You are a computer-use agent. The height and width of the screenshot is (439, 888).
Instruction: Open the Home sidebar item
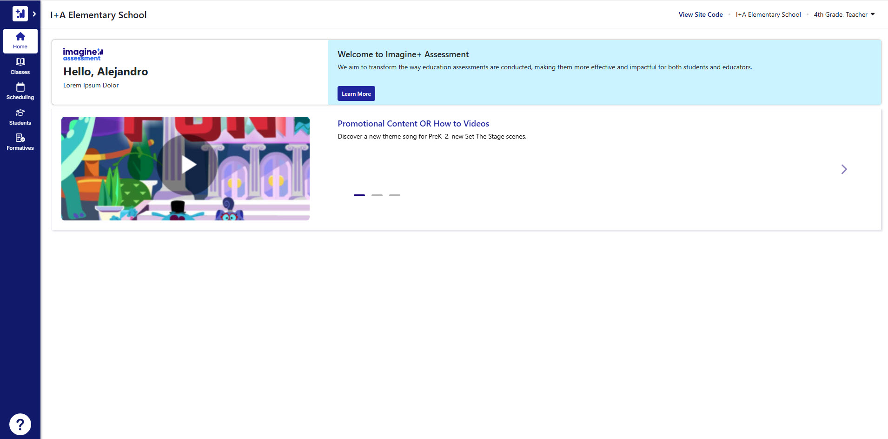[x=20, y=41]
